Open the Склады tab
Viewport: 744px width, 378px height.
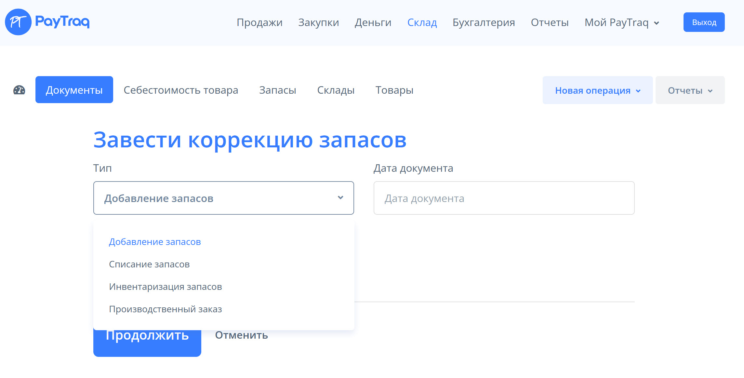point(336,90)
